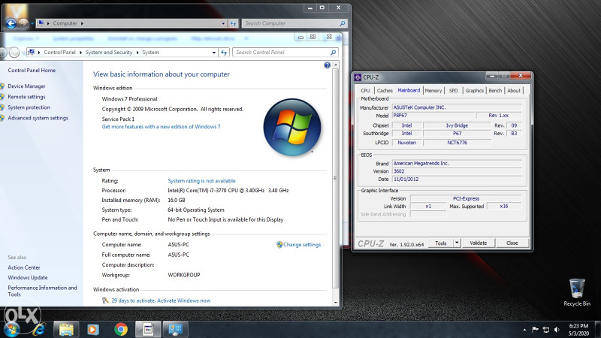This screenshot has width=601, height=338.
Task: Open the About tab in CPU-Z
Action: 514,90
